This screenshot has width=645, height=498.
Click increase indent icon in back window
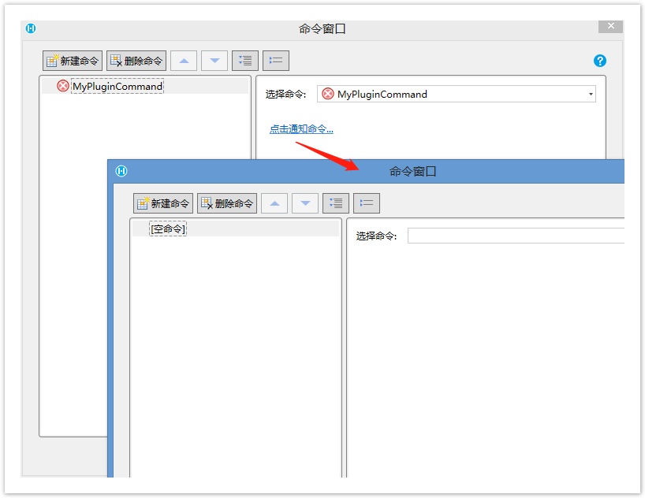pyautogui.click(x=245, y=61)
